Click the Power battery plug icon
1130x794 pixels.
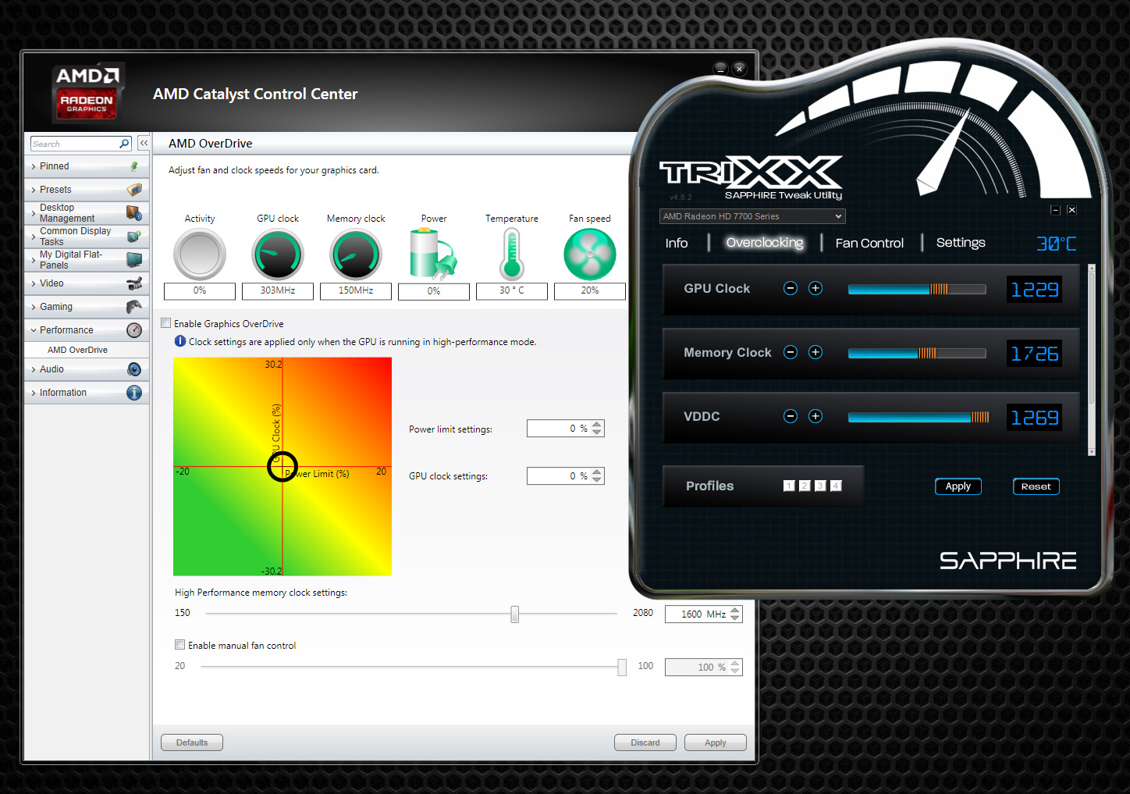433,255
